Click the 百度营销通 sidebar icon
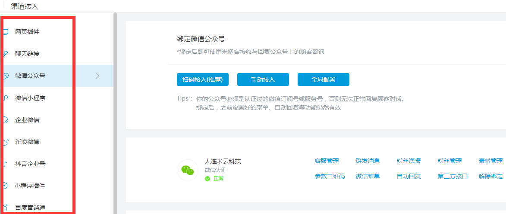Image resolution: width=506 pixels, height=214 pixels. [6, 208]
